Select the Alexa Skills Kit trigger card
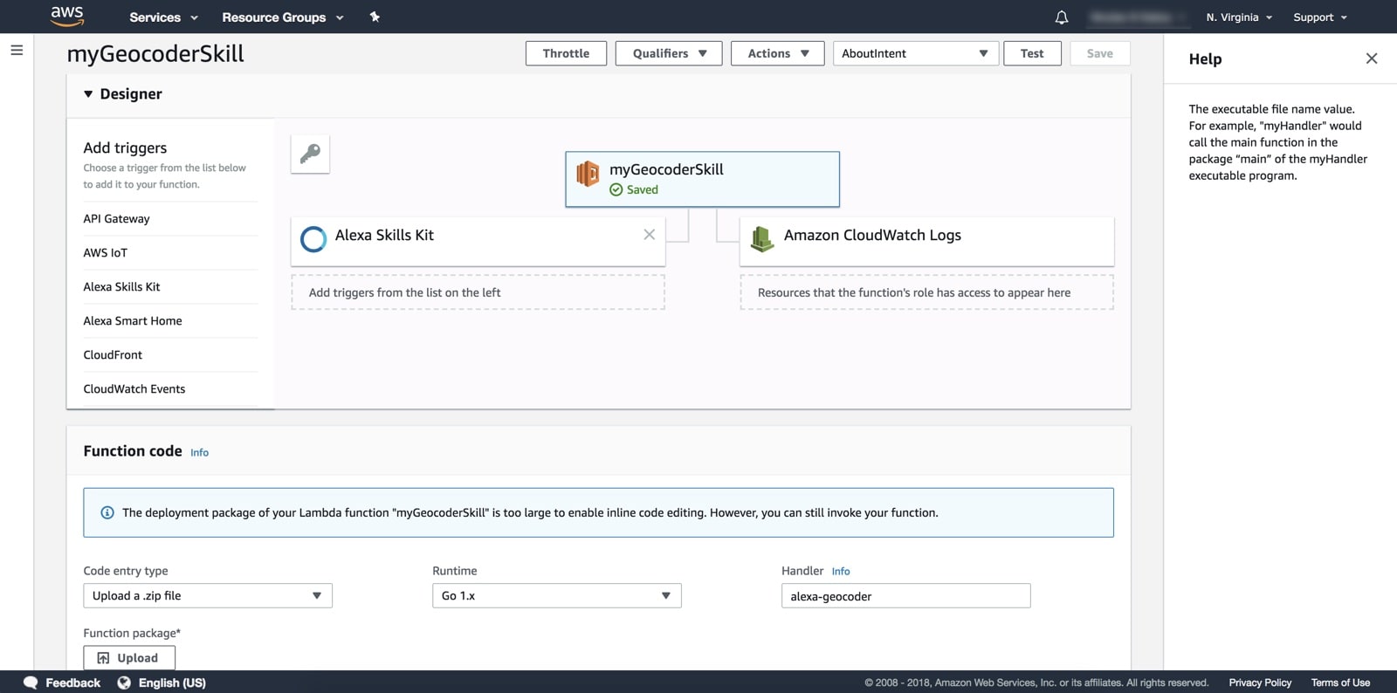The image size is (1397, 693). pyautogui.click(x=478, y=242)
